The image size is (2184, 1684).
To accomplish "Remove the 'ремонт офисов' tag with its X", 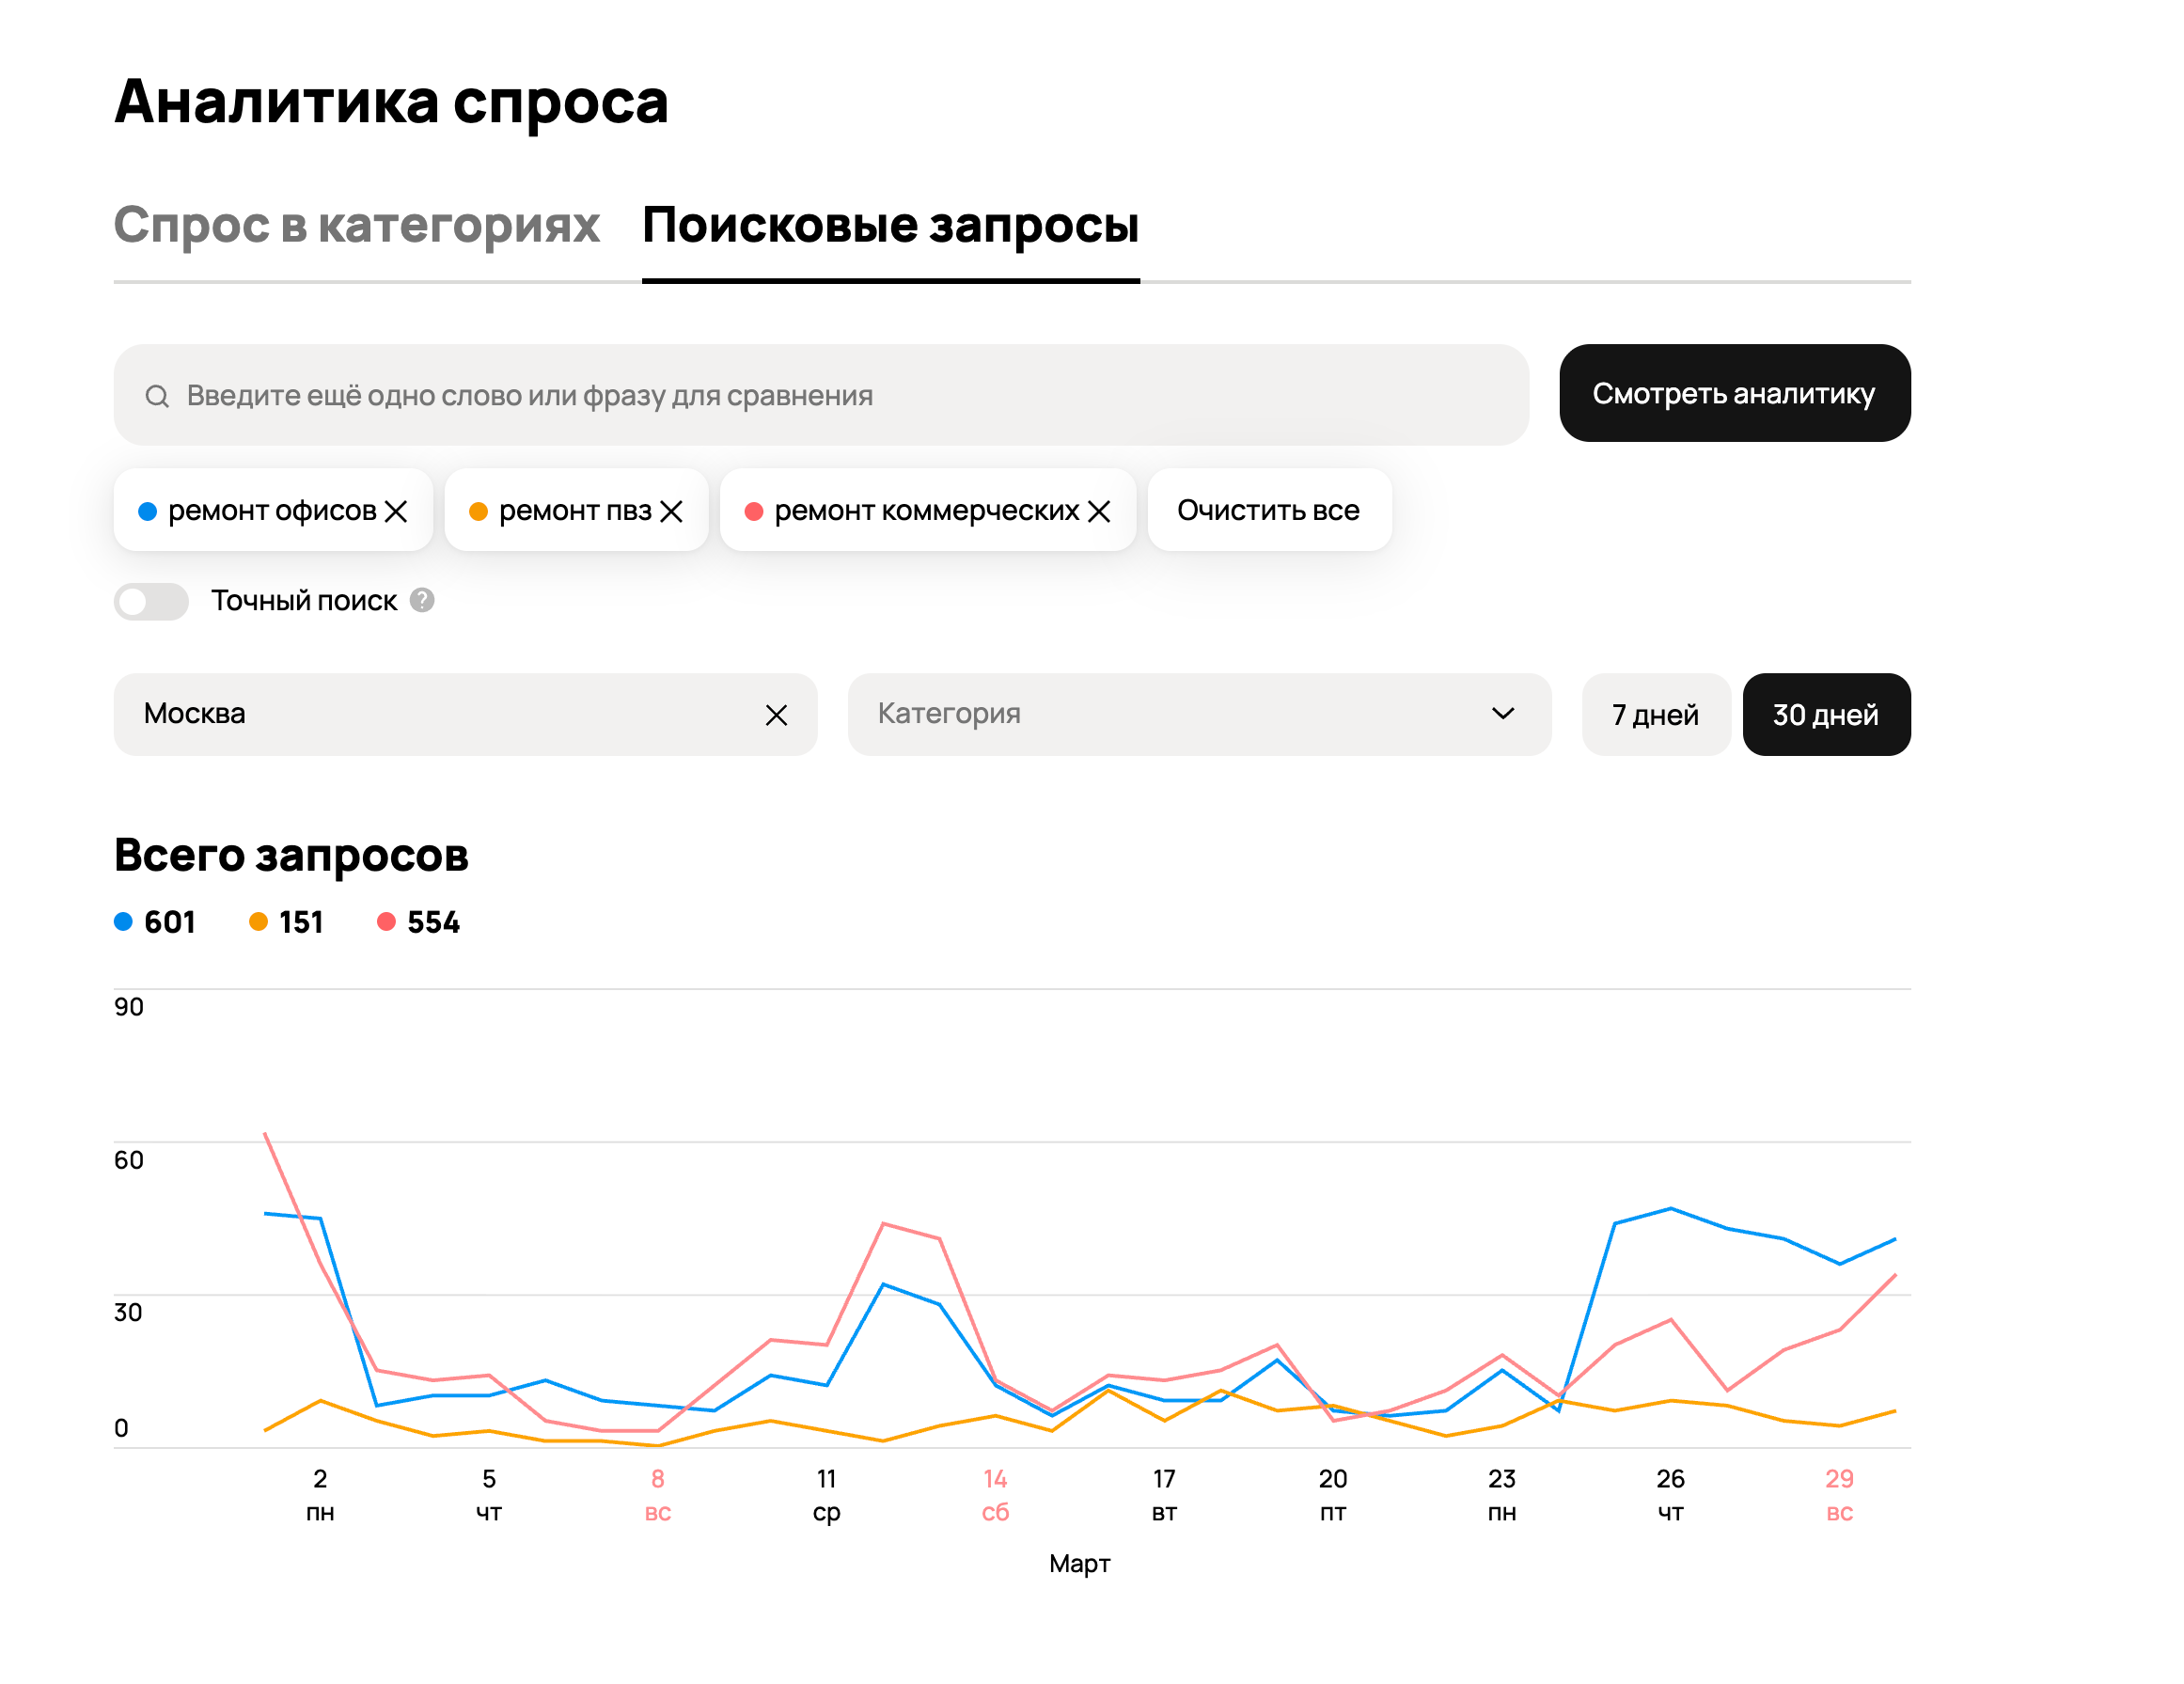I will coord(396,511).
